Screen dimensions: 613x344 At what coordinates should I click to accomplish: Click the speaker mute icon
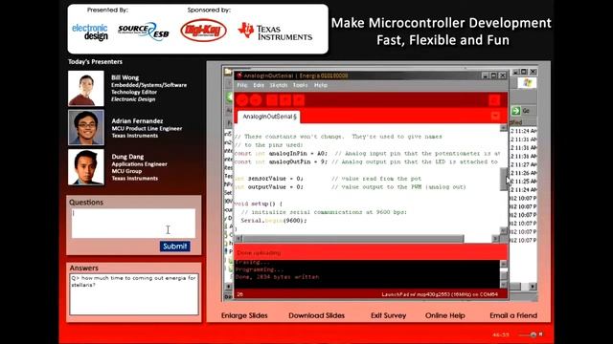(x=540, y=334)
